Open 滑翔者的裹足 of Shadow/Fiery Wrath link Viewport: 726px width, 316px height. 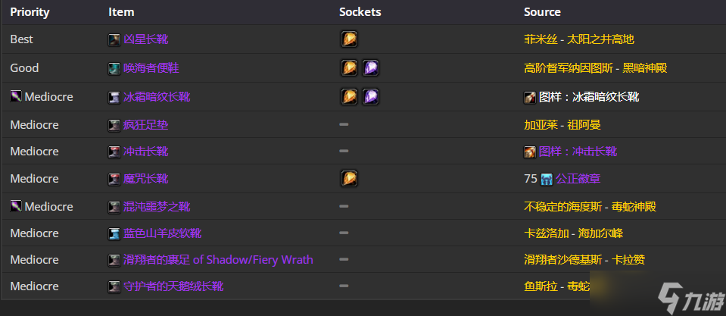coord(218,260)
